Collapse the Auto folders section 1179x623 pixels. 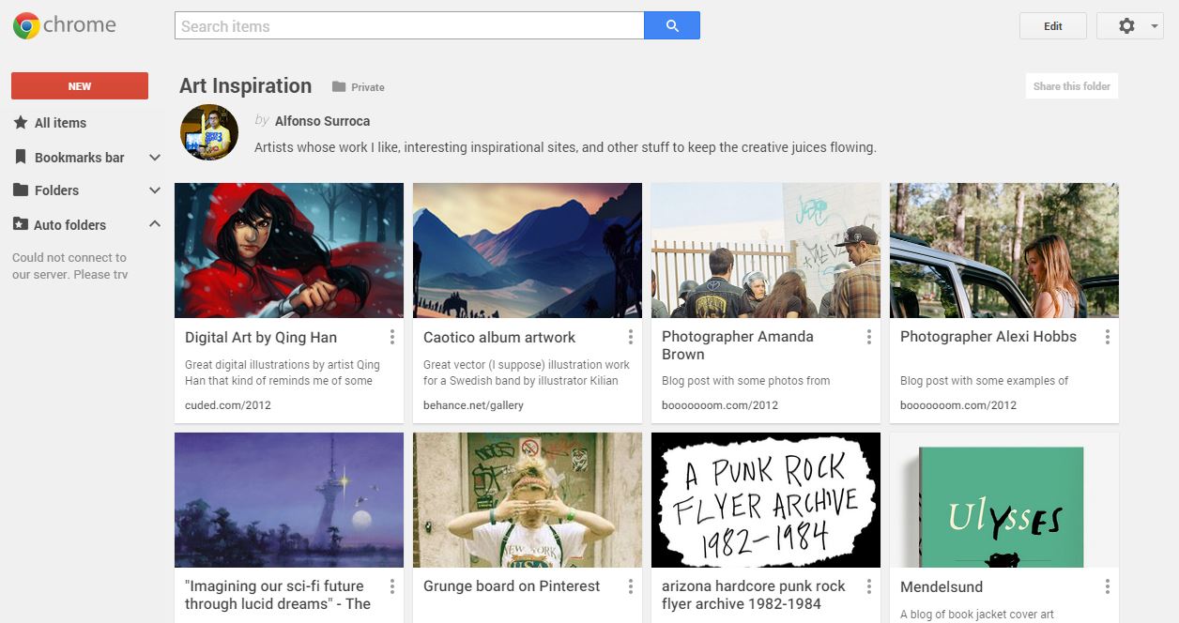(155, 223)
